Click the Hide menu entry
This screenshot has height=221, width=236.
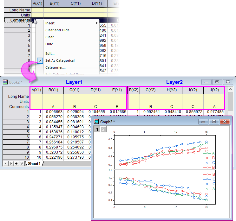[49, 44]
